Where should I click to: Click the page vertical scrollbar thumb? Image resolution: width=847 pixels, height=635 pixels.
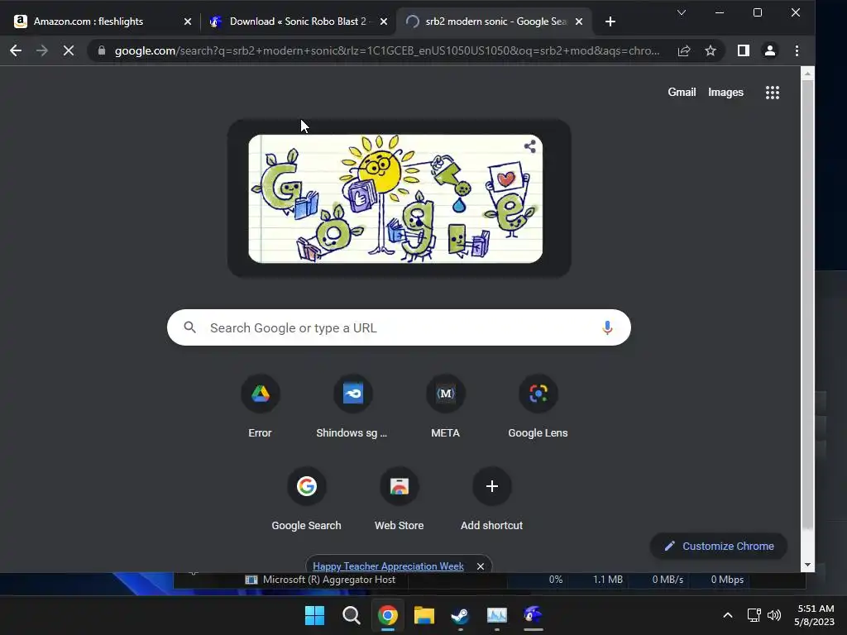click(x=807, y=305)
